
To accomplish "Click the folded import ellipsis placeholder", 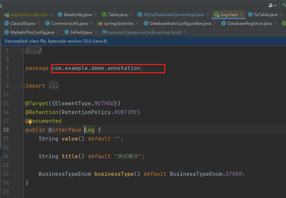I will coord(53,86).
